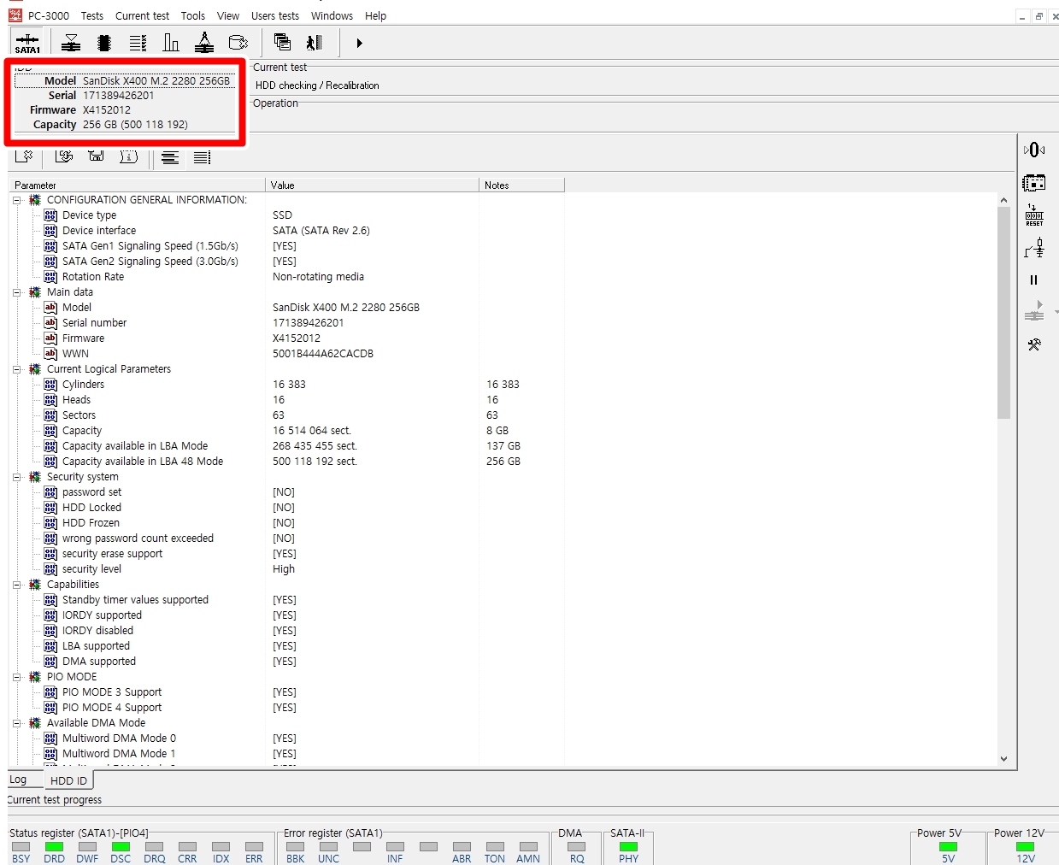The height and width of the screenshot is (865, 1059).
Task: Toggle the justified text lines icon
Action: point(202,157)
